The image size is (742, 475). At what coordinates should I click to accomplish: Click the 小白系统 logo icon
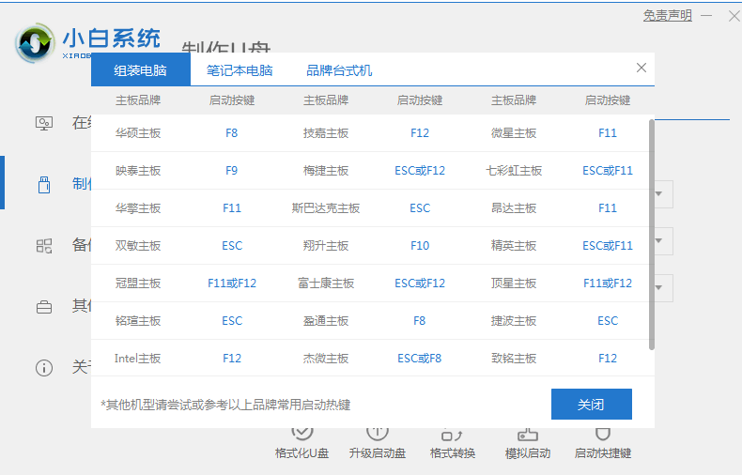pyautogui.click(x=36, y=43)
